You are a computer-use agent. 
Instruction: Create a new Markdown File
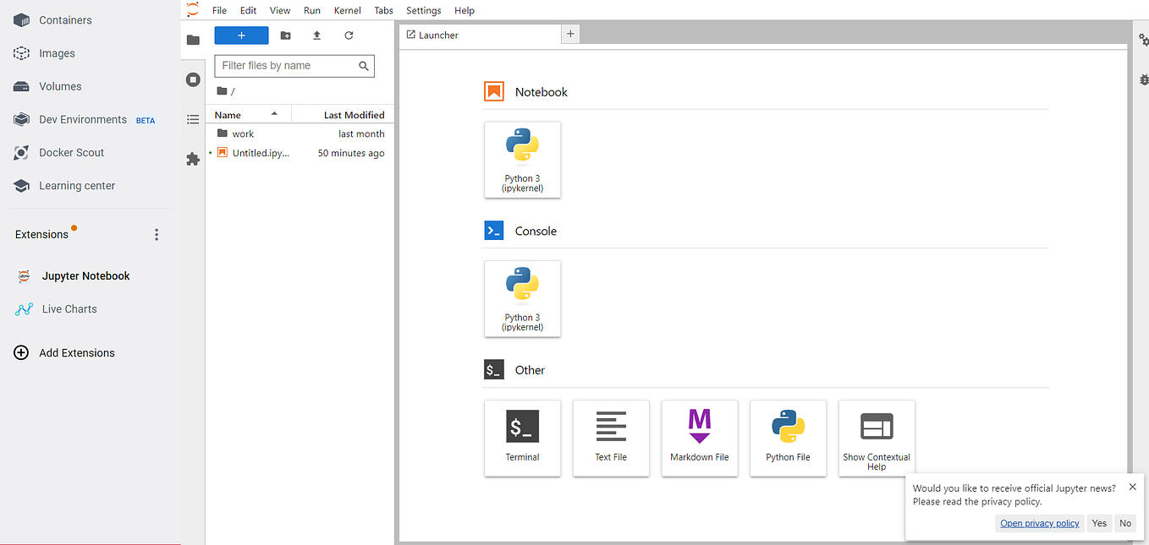coord(700,438)
